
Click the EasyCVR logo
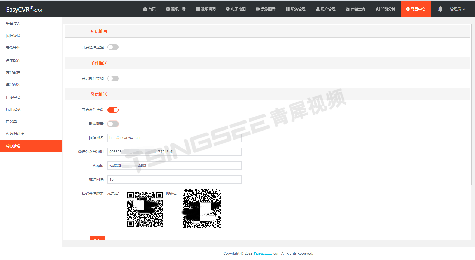tap(24, 9)
